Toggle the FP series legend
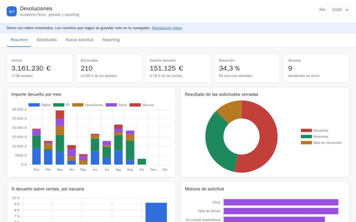This screenshot has width=356, height=222. coord(61,105)
